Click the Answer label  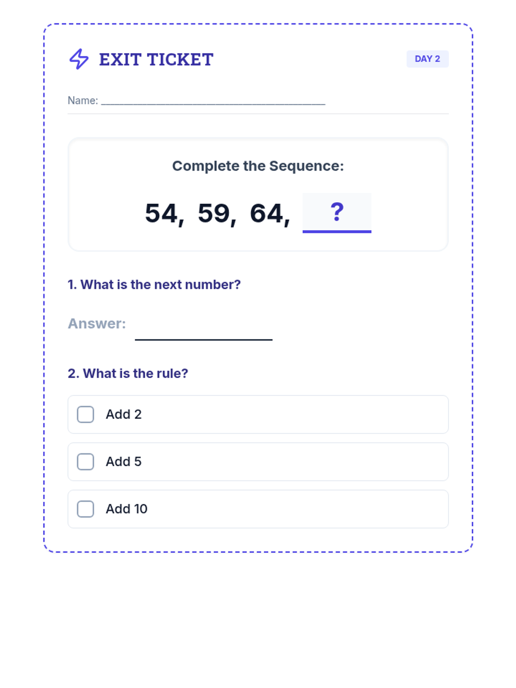[x=97, y=323]
